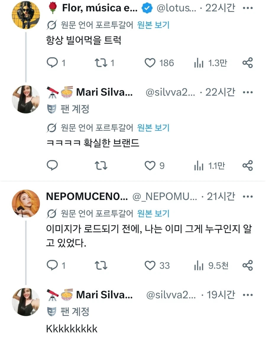
Task: Like the tweet with 186 likes
Action: pyautogui.click(x=150, y=63)
